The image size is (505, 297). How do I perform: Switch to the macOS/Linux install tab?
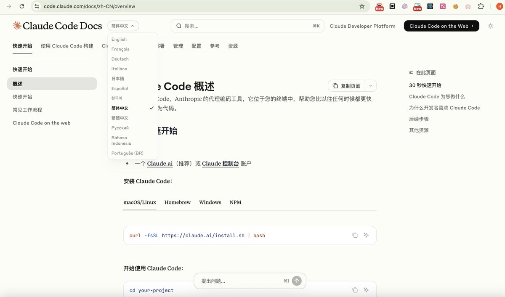140,202
